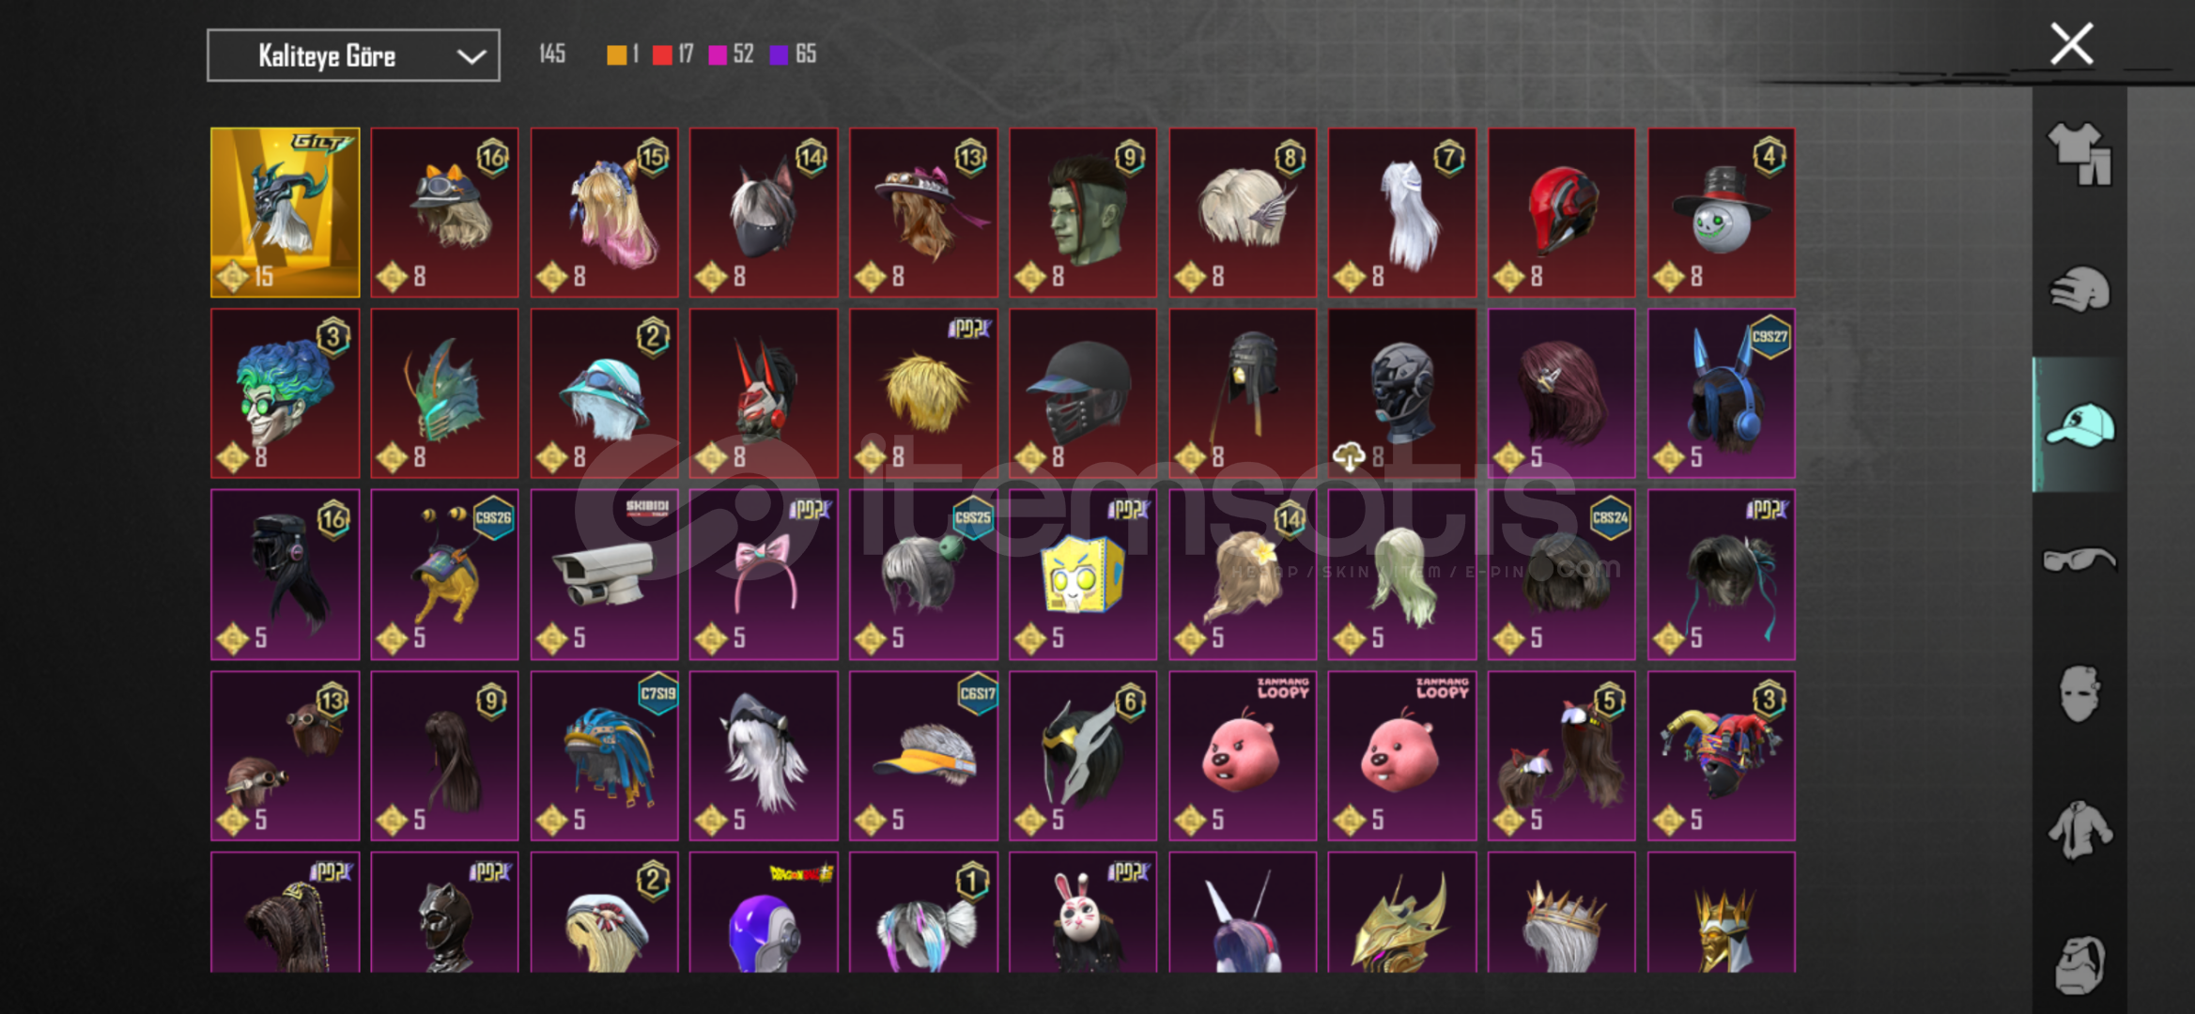Select the helmet category in sidebar

click(x=2079, y=289)
